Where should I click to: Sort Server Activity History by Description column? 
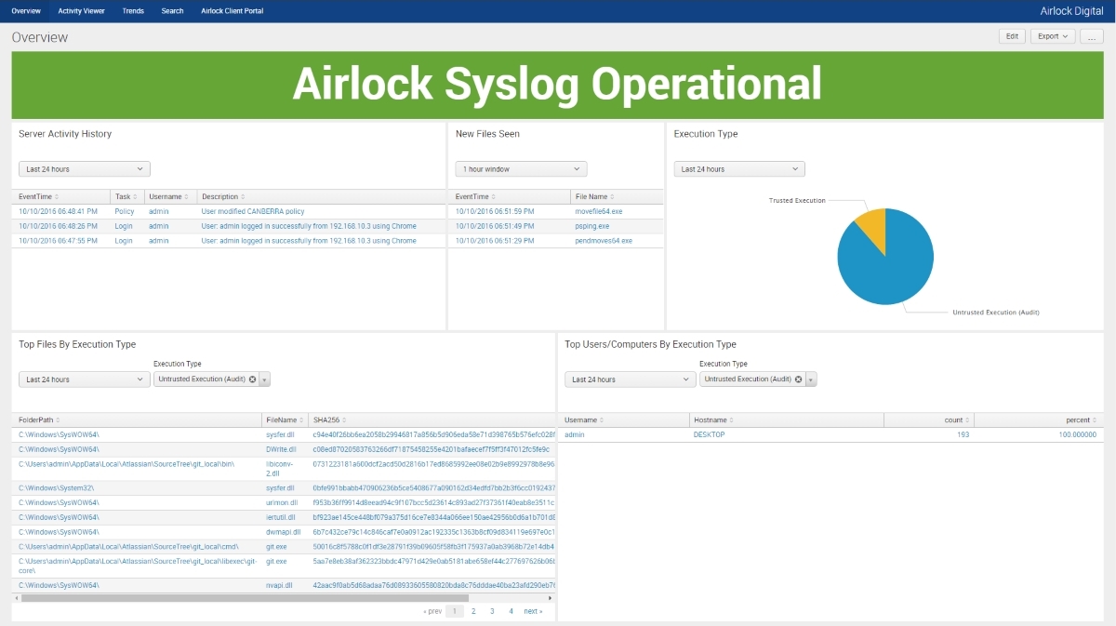point(223,197)
